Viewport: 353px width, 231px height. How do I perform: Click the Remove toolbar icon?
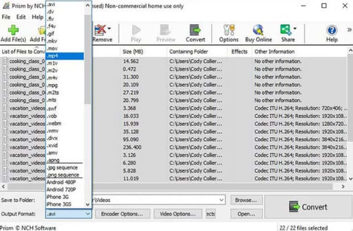click(x=100, y=30)
